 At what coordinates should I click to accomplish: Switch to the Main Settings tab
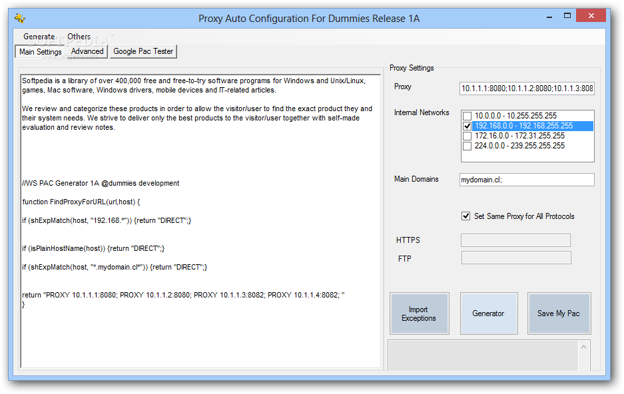click(x=40, y=52)
